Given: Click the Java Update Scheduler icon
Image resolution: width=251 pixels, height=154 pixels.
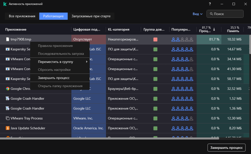Looking at the screenshot, I should click(x=8, y=128).
